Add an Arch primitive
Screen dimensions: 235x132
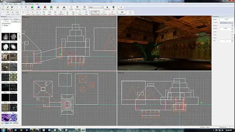click(51, 8)
